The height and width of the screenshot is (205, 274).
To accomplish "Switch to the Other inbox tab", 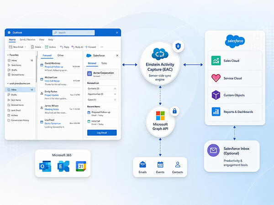I will tap(60, 56).
